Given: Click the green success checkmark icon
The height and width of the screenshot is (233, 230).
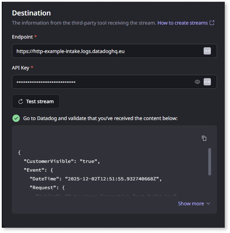Looking at the screenshot, I should [16, 118].
